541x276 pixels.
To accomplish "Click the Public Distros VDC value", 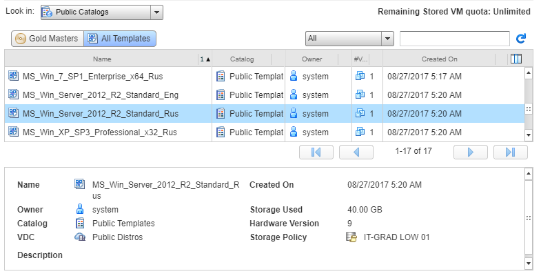I will pos(117,237).
